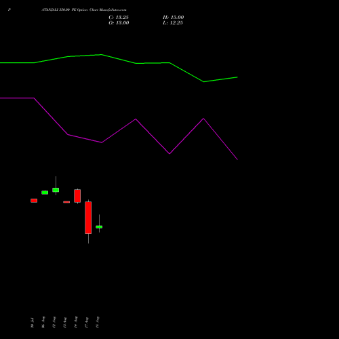
Task: Select the close value 'C: 13.25'
Action: (x=119, y=18)
